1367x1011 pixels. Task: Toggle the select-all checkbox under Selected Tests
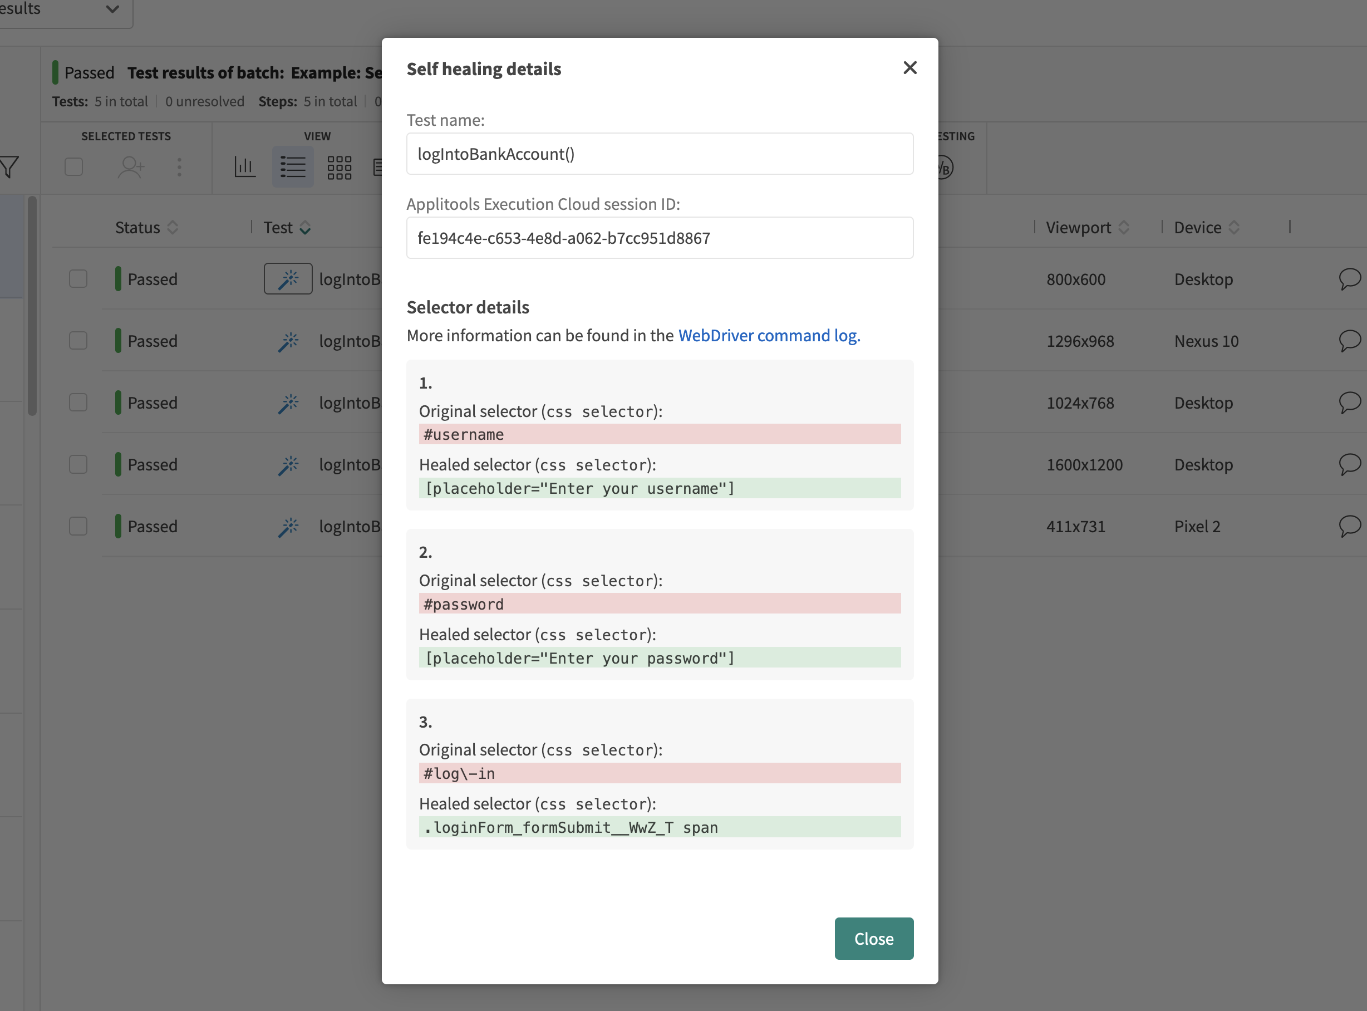pyautogui.click(x=73, y=166)
